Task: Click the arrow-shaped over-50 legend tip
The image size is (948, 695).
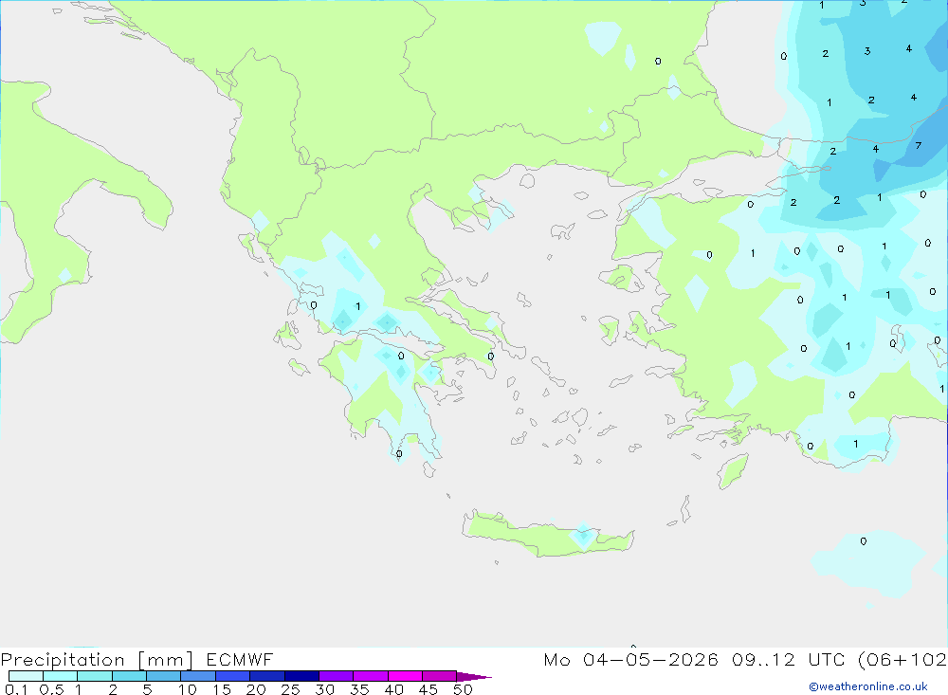Action: [x=474, y=676]
